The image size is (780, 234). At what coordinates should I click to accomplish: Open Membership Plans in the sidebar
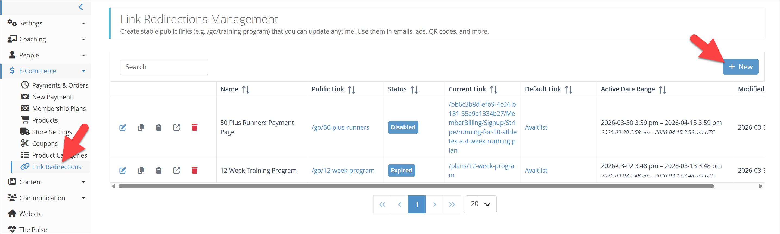click(59, 109)
